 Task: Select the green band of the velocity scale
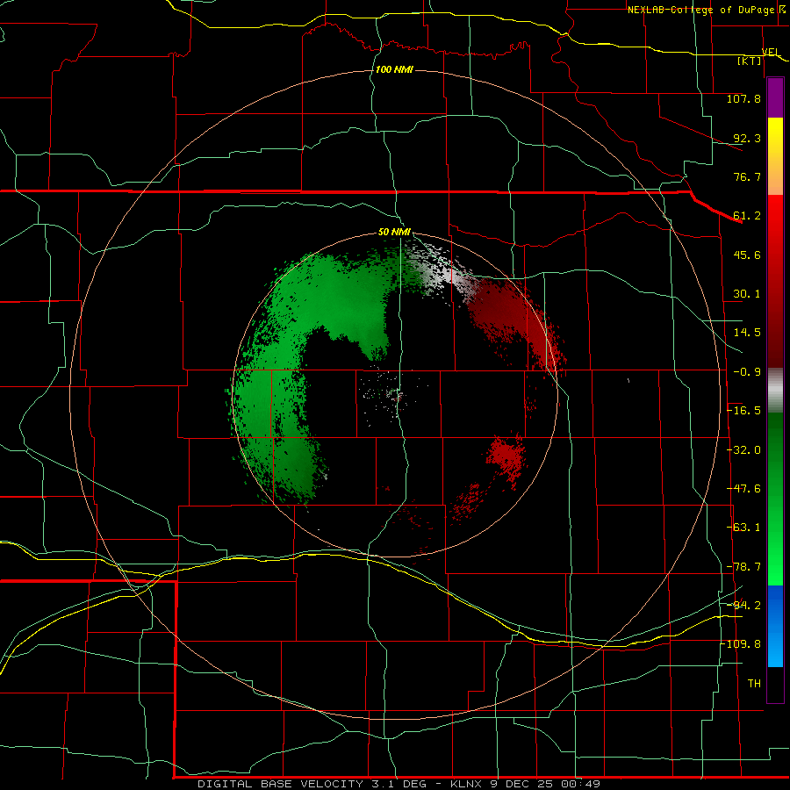click(x=775, y=499)
